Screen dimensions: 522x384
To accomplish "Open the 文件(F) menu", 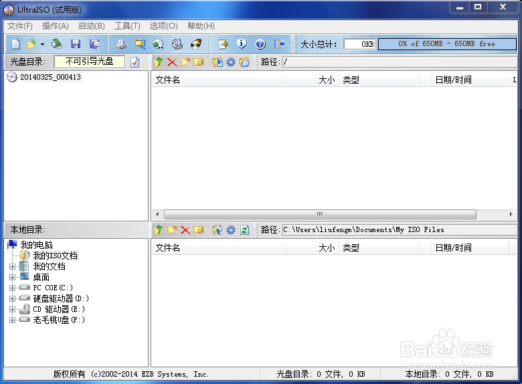I will click(x=20, y=26).
